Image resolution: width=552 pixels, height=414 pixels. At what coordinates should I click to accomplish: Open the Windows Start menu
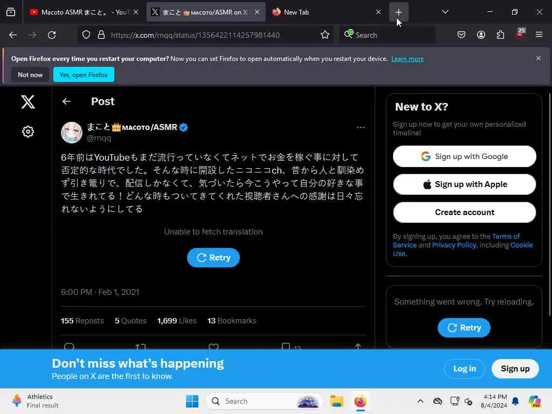point(192,401)
